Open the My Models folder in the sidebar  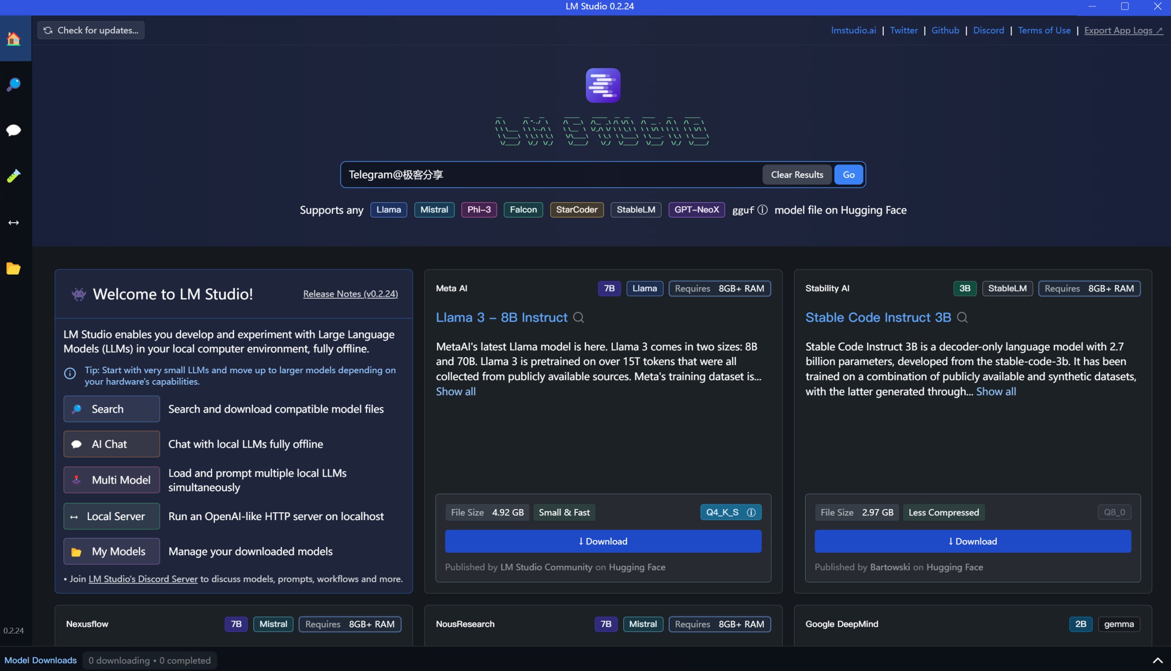(x=14, y=268)
